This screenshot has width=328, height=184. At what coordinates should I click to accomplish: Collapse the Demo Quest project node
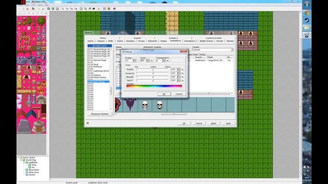pyautogui.click(x=18, y=157)
